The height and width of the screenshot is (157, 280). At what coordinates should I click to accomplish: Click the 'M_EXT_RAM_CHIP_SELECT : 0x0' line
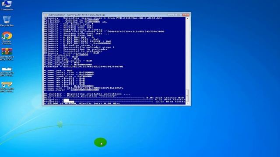click(77, 41)
